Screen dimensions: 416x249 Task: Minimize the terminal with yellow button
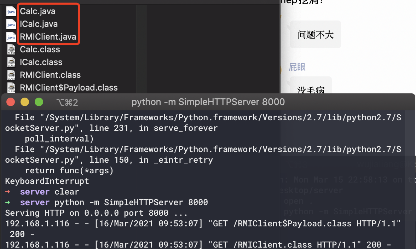pos(25,102)
